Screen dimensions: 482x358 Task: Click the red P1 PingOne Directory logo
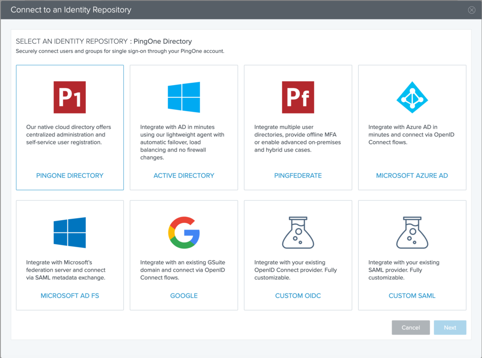70,96
